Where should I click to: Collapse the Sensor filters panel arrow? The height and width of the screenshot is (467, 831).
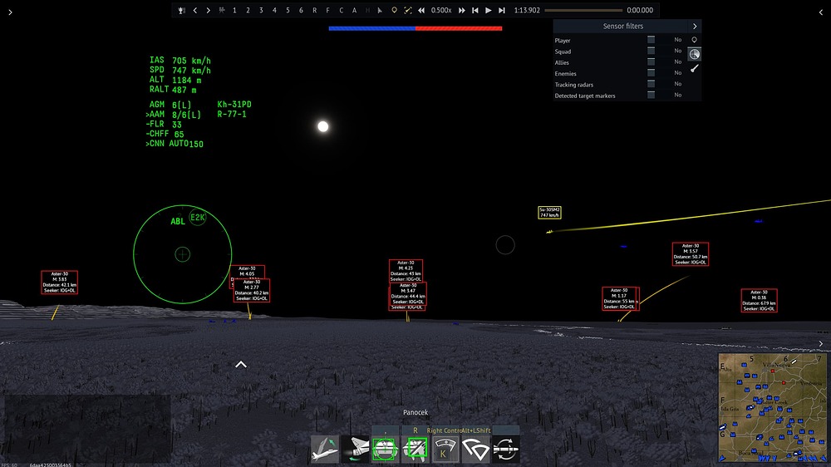pos(694,26)
